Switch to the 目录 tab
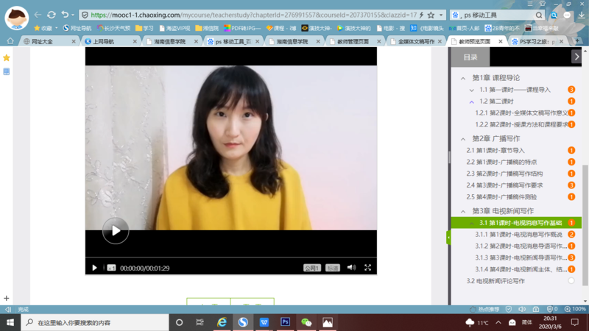 [x=470, y=57]
